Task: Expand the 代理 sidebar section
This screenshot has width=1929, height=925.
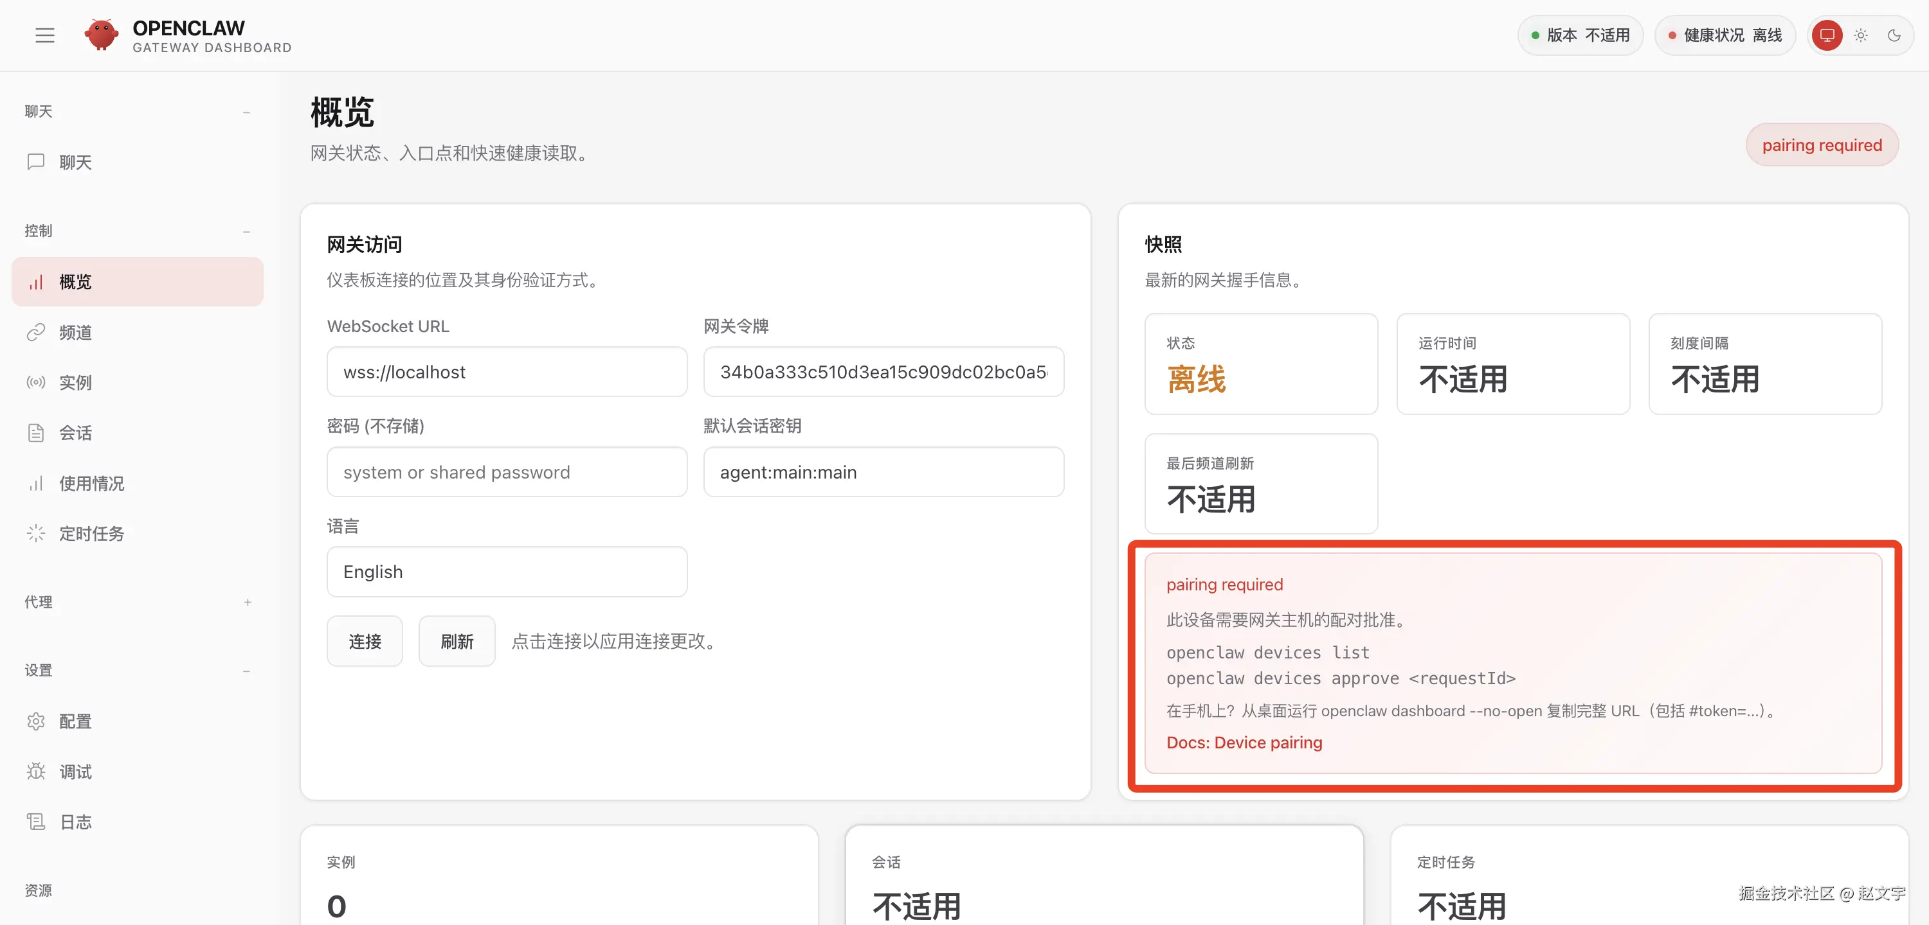Action: (x=247, y=602)
